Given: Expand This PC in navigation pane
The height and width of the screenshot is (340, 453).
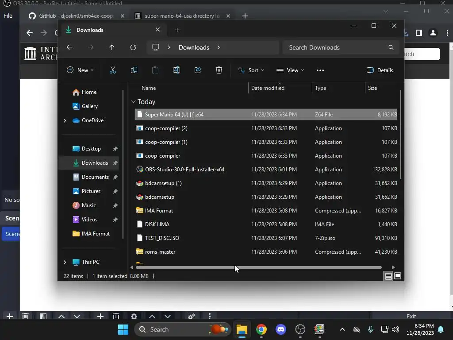Looking at the screenshot, I should (65, 262).
